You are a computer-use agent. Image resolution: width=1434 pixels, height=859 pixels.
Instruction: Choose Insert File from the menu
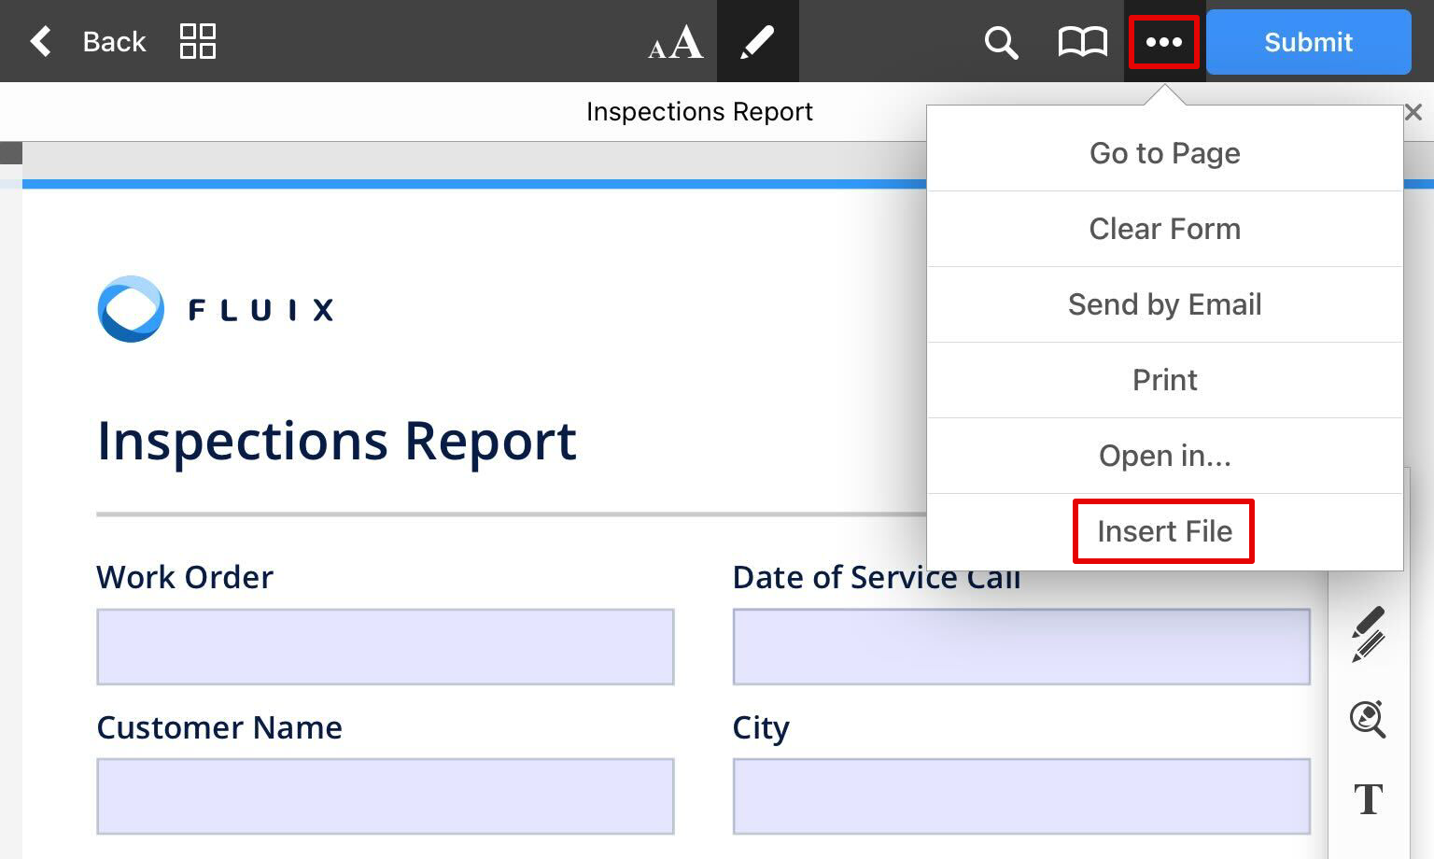(x=1163, y=531)
